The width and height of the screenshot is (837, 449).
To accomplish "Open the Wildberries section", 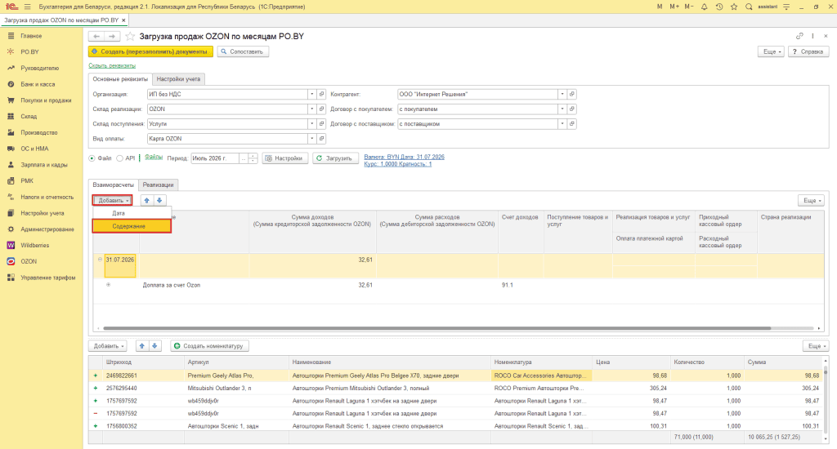I will click(x=34, y=245).
